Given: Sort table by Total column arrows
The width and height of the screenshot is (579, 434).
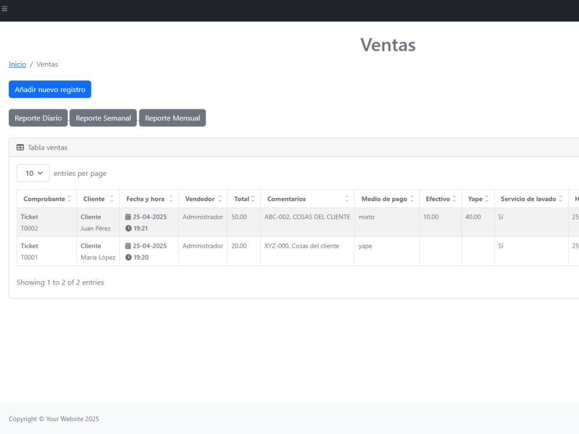Looking at the screenshot, I should (253, 199).
